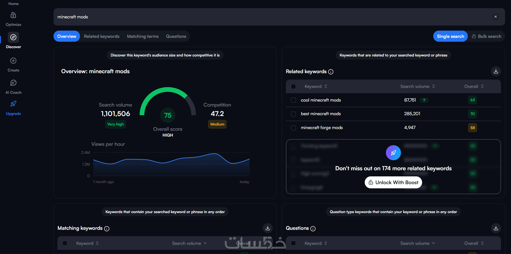Download the Related keywords list

click(x=496, y=71)
